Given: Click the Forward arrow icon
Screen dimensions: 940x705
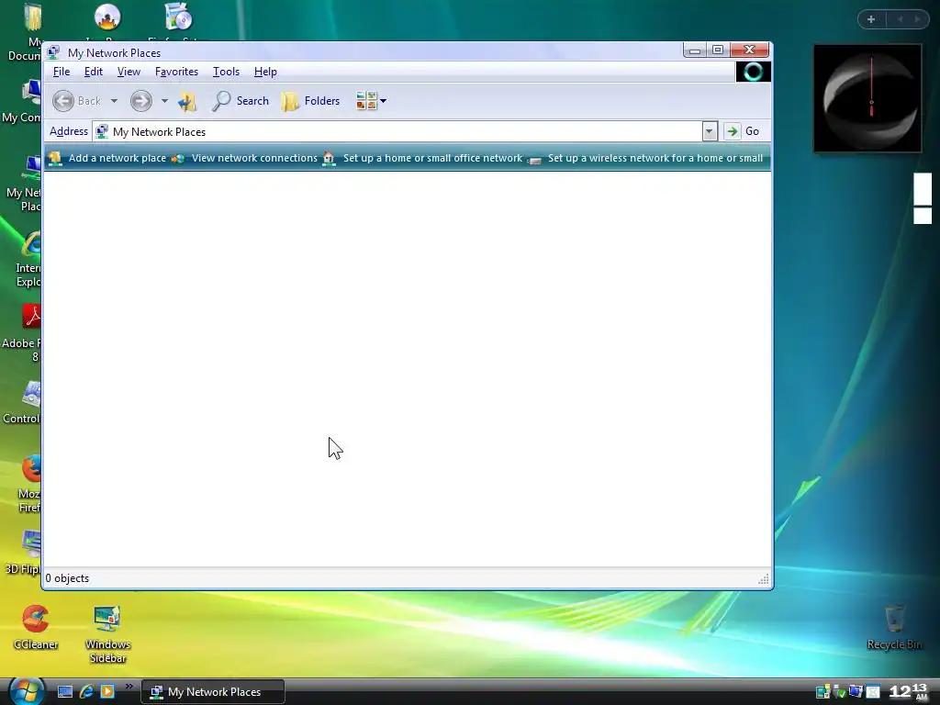Looking at the screenshot, I should coord(141,101).
